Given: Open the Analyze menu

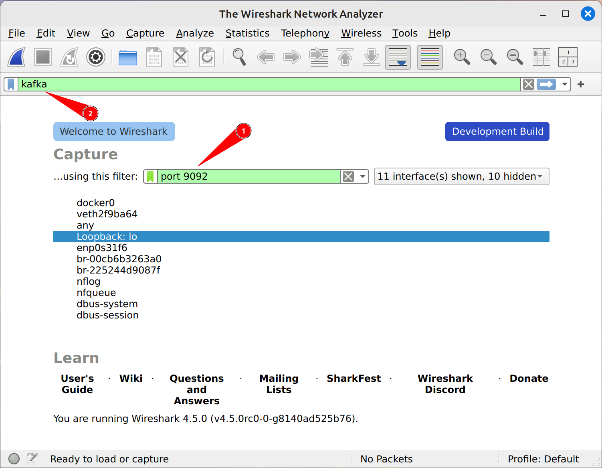Looking at the screenshot, I should tap(195, 33).
